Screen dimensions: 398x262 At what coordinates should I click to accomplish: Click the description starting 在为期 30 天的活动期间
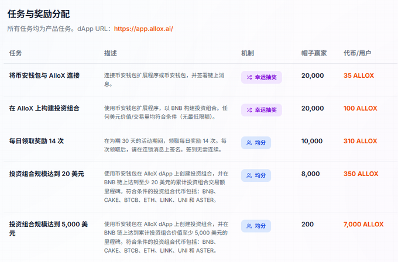click(x=165, y=145)
